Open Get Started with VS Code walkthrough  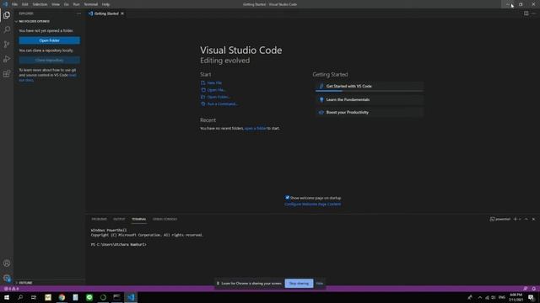point(370,86)
